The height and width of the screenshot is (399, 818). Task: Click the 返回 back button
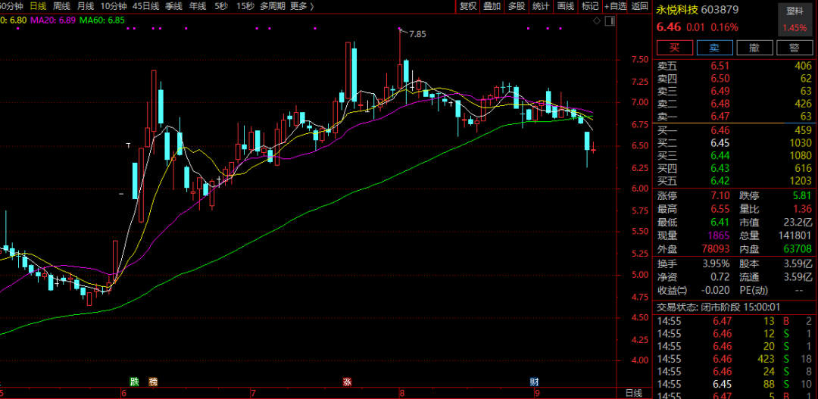pos(640,6)
